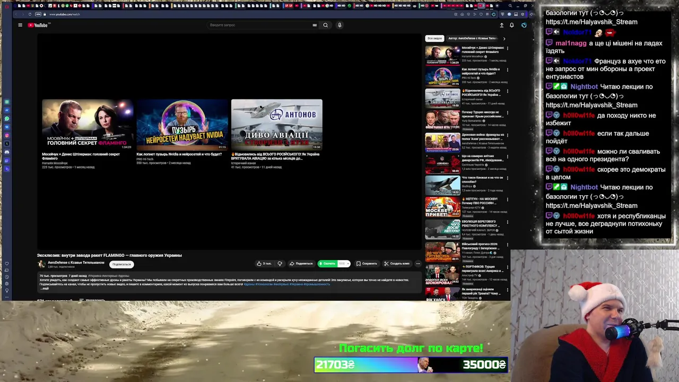The image size is (679, 382).
Task: Dislike the video with thumbs-down
Action: tap(280, 264)
